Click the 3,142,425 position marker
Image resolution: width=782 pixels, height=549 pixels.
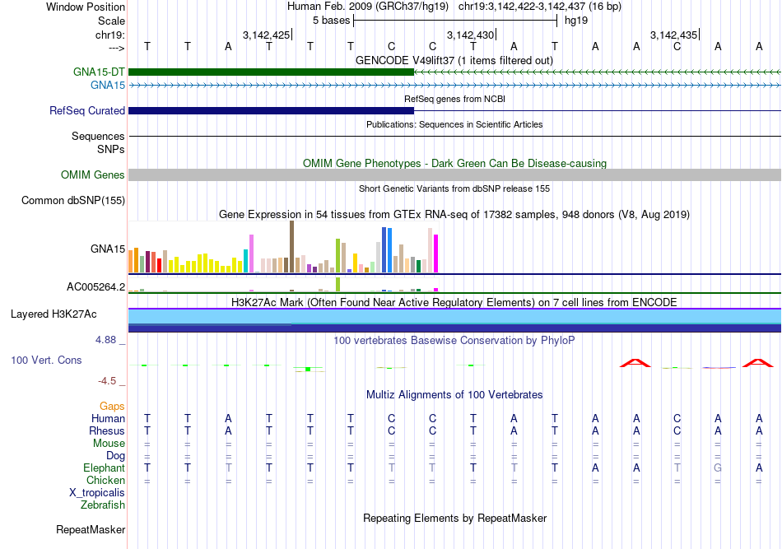[267, 35]
